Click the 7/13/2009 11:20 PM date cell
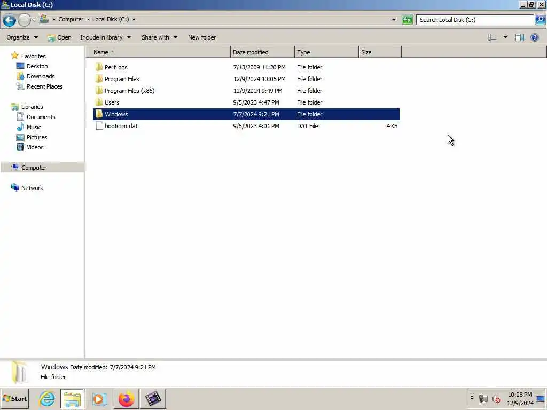The height and width of the screenshot is (410, 547). coord(259,67)
